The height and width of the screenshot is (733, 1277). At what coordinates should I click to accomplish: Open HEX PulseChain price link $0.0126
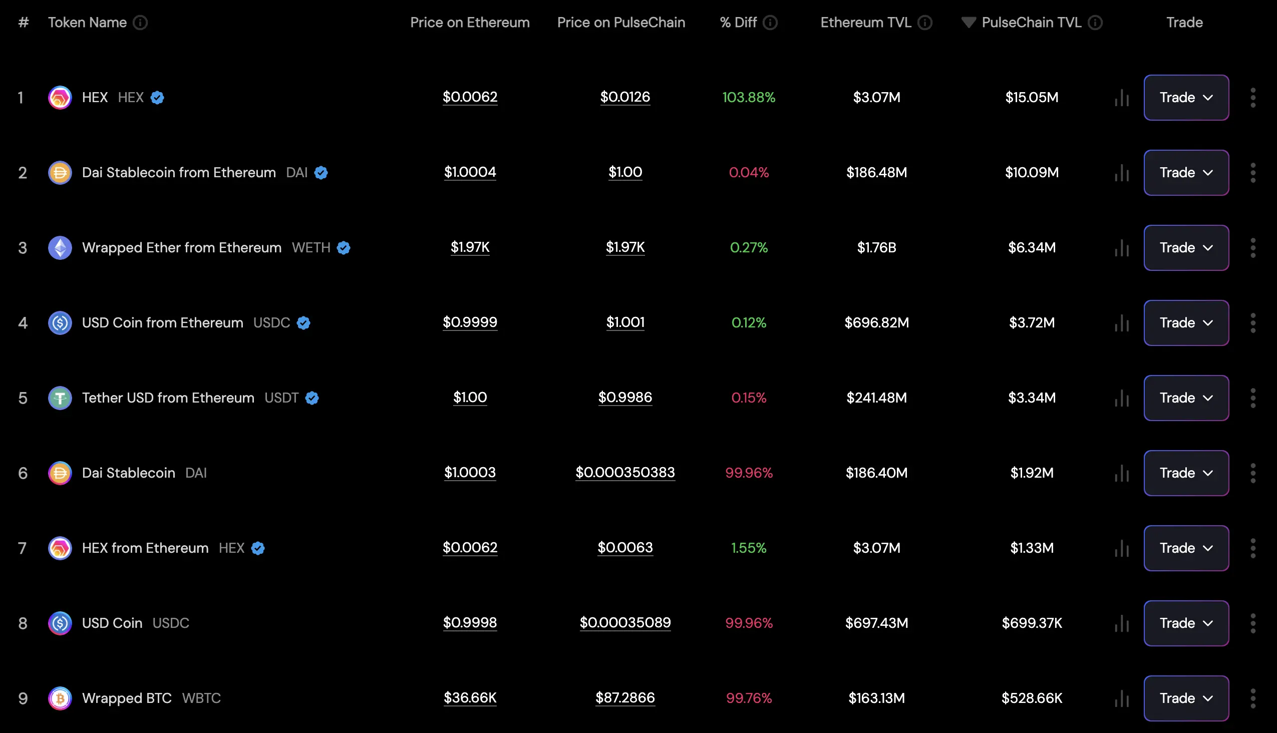[x=625, y=97]
